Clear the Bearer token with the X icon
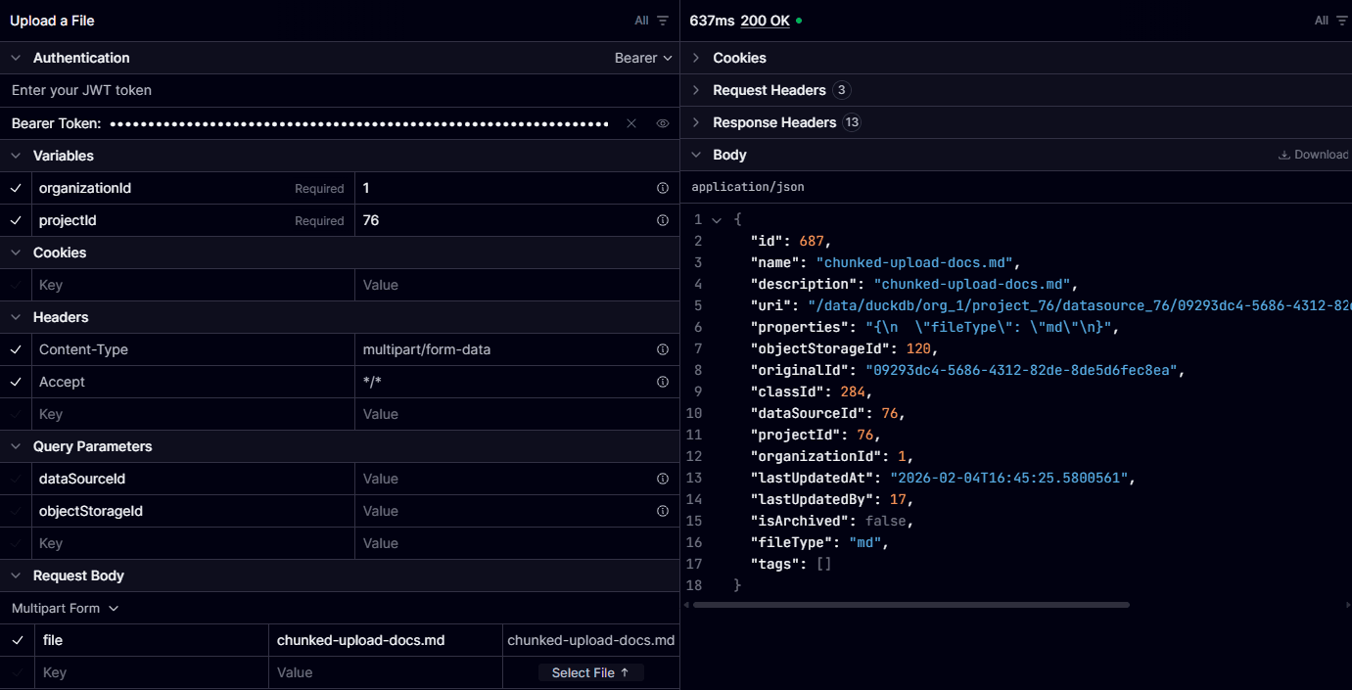 click(x=631, y=123)
